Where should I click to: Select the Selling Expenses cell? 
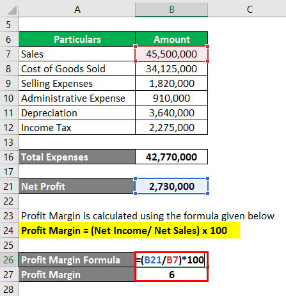tap(77, 83)
